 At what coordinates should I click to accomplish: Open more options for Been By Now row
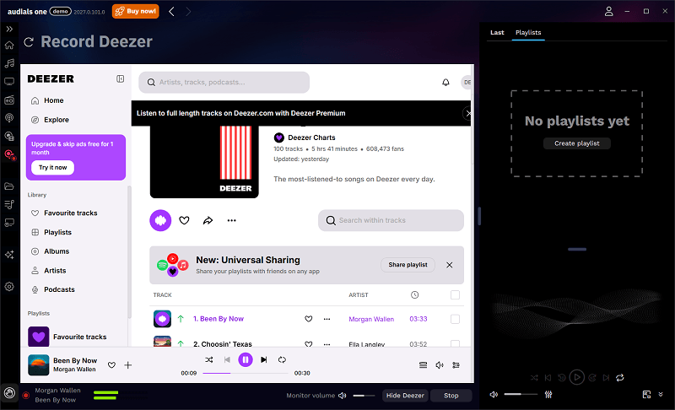tap(327, 319)
